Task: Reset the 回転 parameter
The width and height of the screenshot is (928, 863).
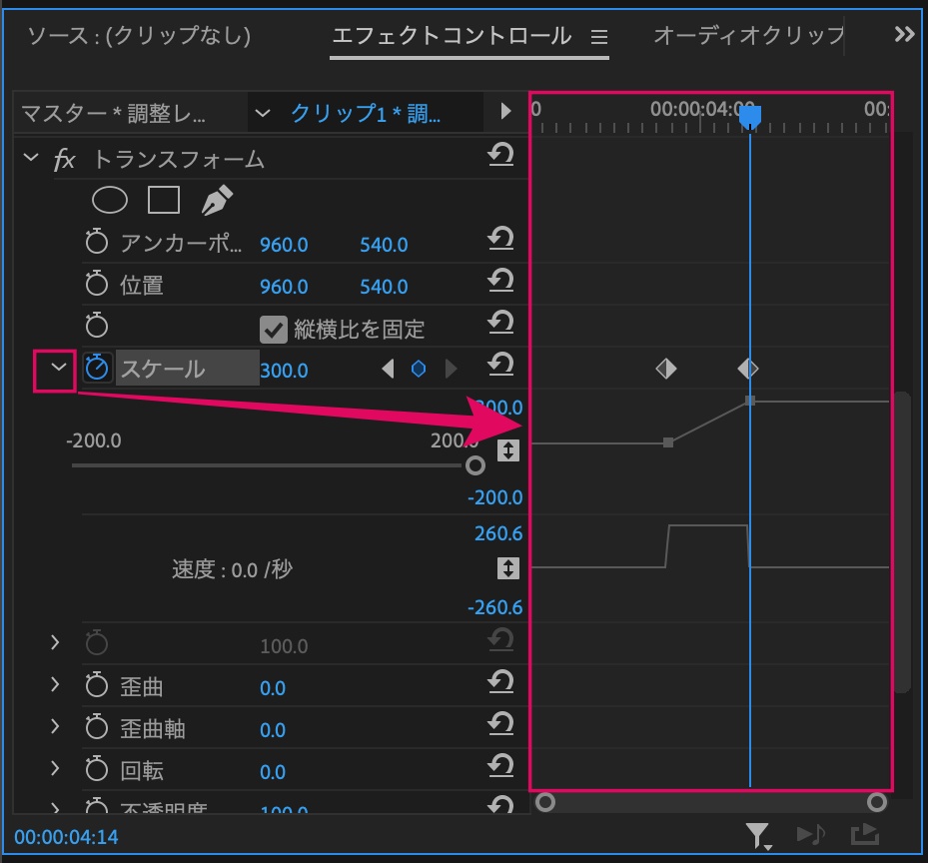Action: click(500, 766)
